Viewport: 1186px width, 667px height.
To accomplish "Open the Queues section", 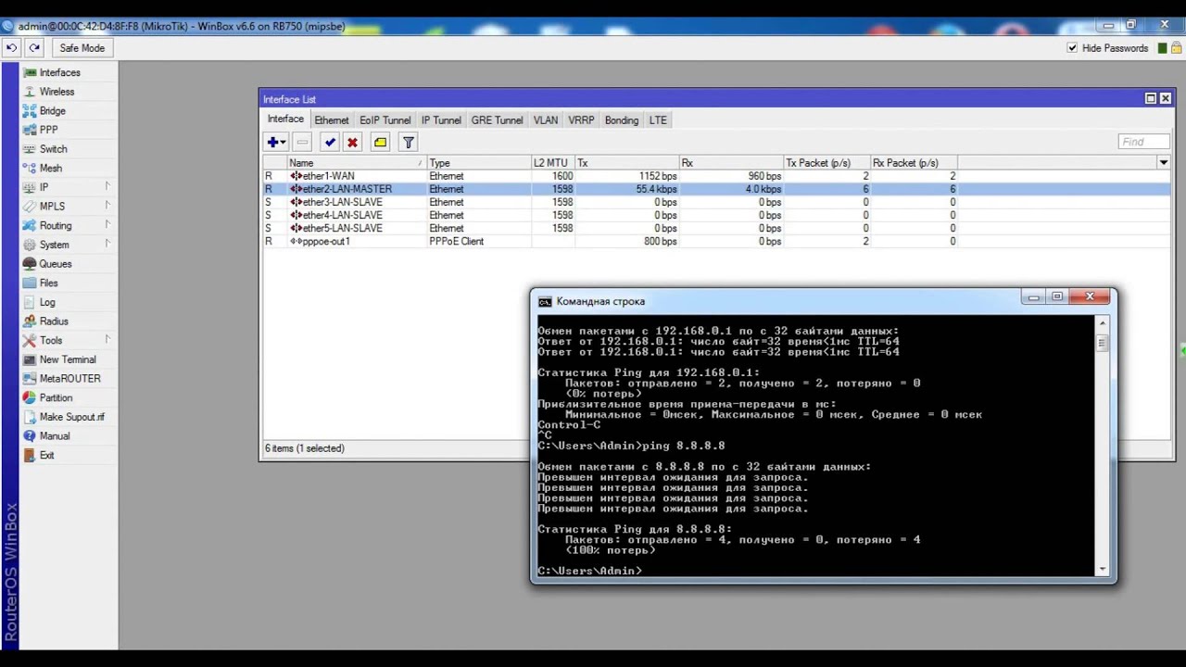I will click(x=56, y=264).
